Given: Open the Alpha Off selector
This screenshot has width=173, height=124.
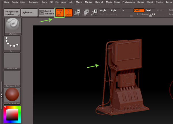Looking at the screenshot, I should tap(12, 61).
